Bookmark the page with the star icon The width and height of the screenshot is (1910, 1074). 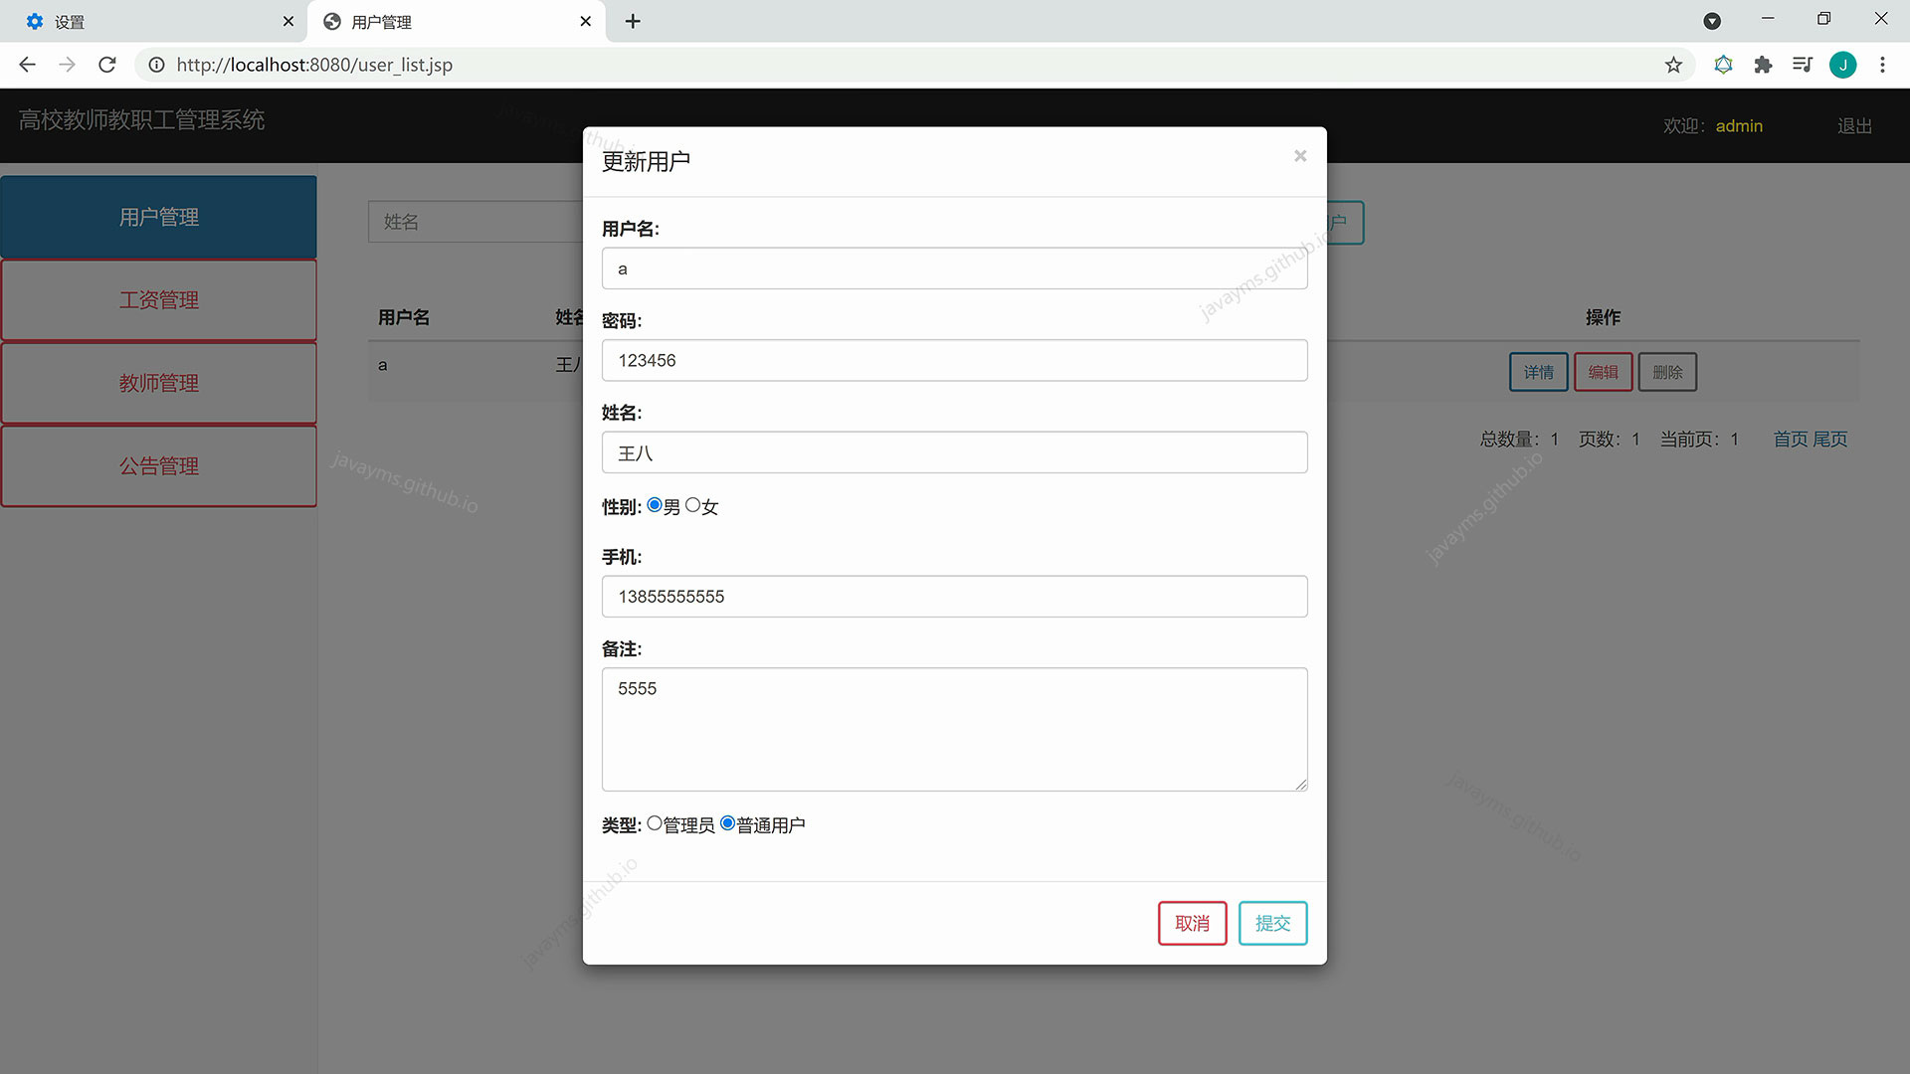(x=1674, y=65)
